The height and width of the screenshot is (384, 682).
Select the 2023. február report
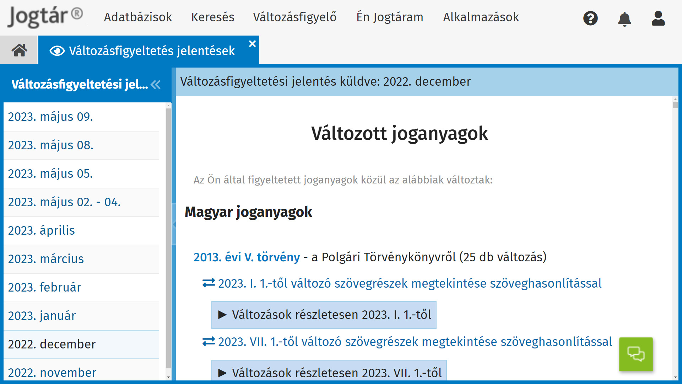(44, 287)
